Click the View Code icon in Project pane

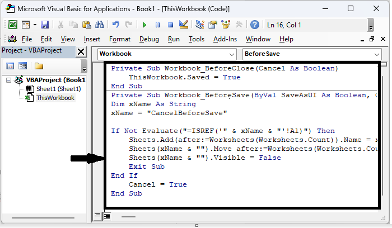(10, 66)
